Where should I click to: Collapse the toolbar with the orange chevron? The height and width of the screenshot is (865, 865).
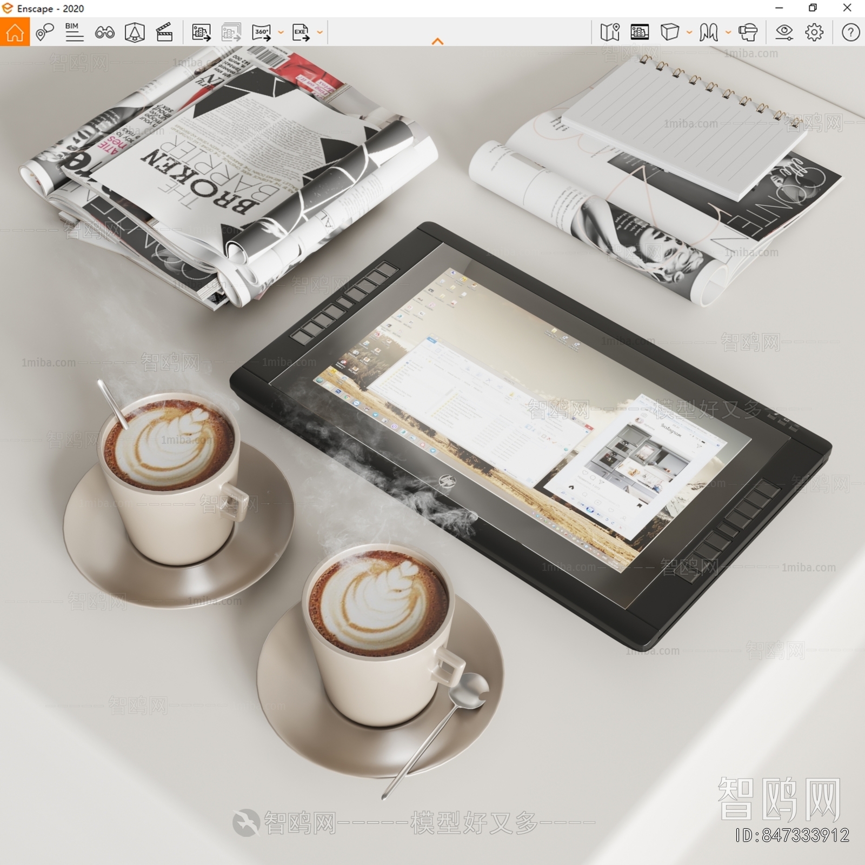pyautogui.click(x=438, y=41)
